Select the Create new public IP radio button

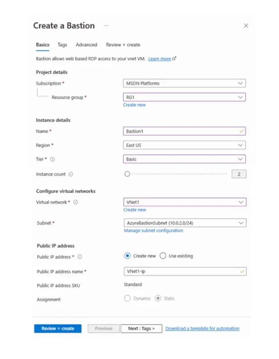coord(127,256)
